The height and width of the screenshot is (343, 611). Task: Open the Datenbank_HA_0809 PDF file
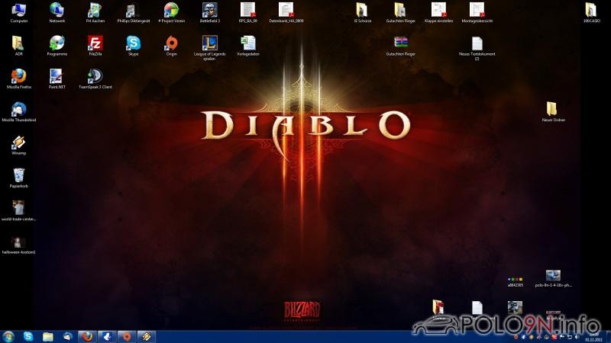point(286,12)
